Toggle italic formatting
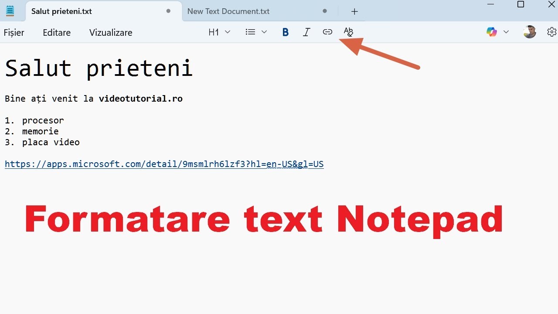This screenshot has width=558, height=314. (306, 32)
